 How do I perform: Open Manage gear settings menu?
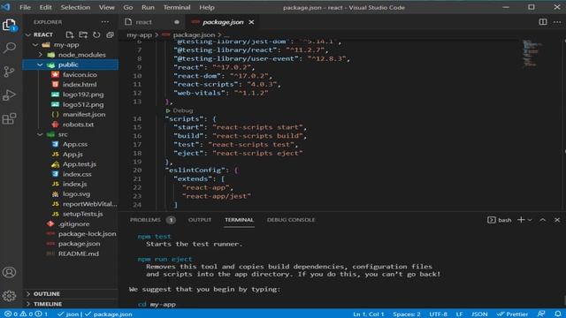pyautogui.click(x=9, y=296)
